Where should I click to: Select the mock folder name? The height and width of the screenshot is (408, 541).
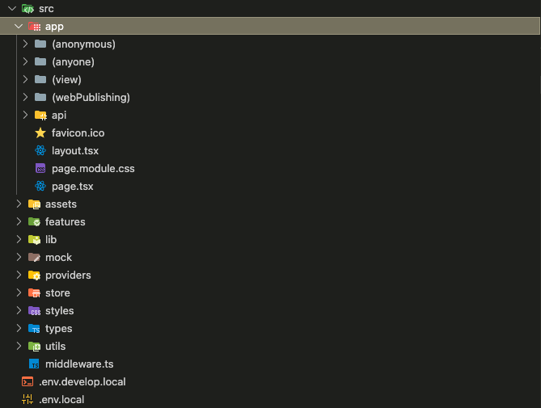pyautogui.click(x=58, y=257)
